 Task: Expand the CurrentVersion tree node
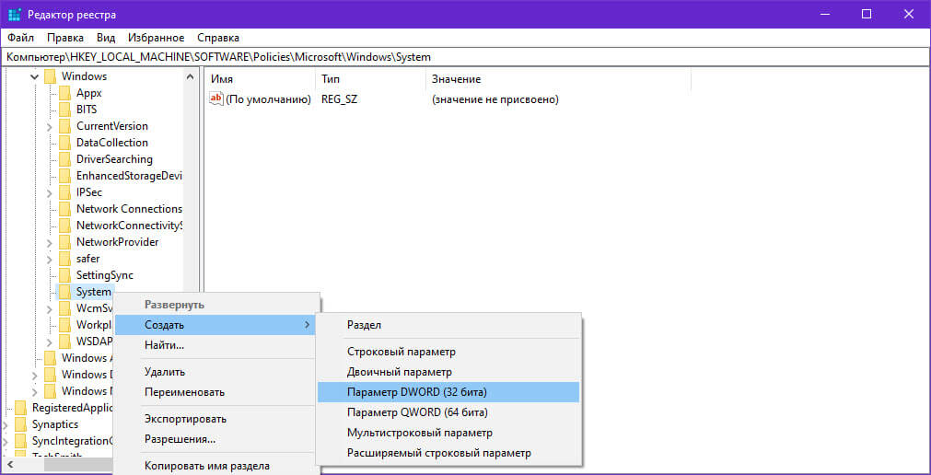50,126
